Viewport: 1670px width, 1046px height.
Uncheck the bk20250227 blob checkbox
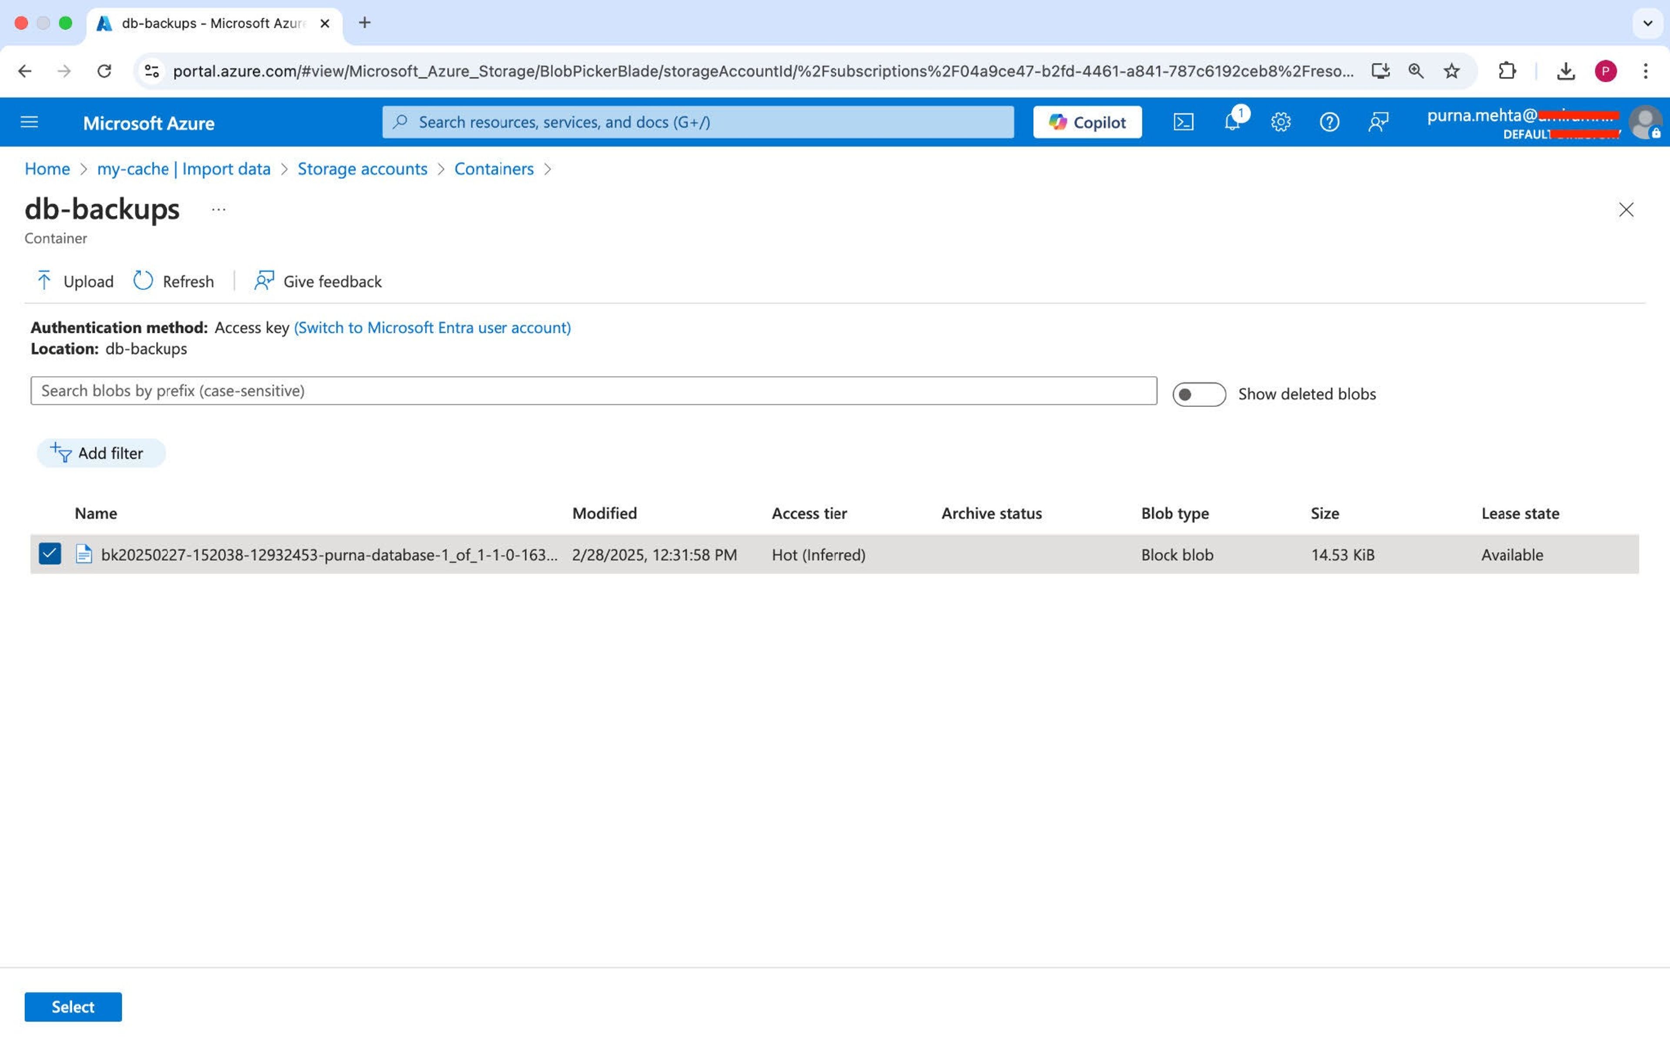[50, 554]
